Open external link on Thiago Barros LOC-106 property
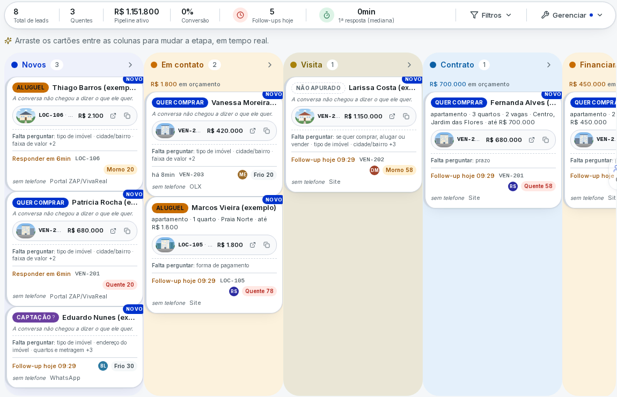 coord(113,116)
